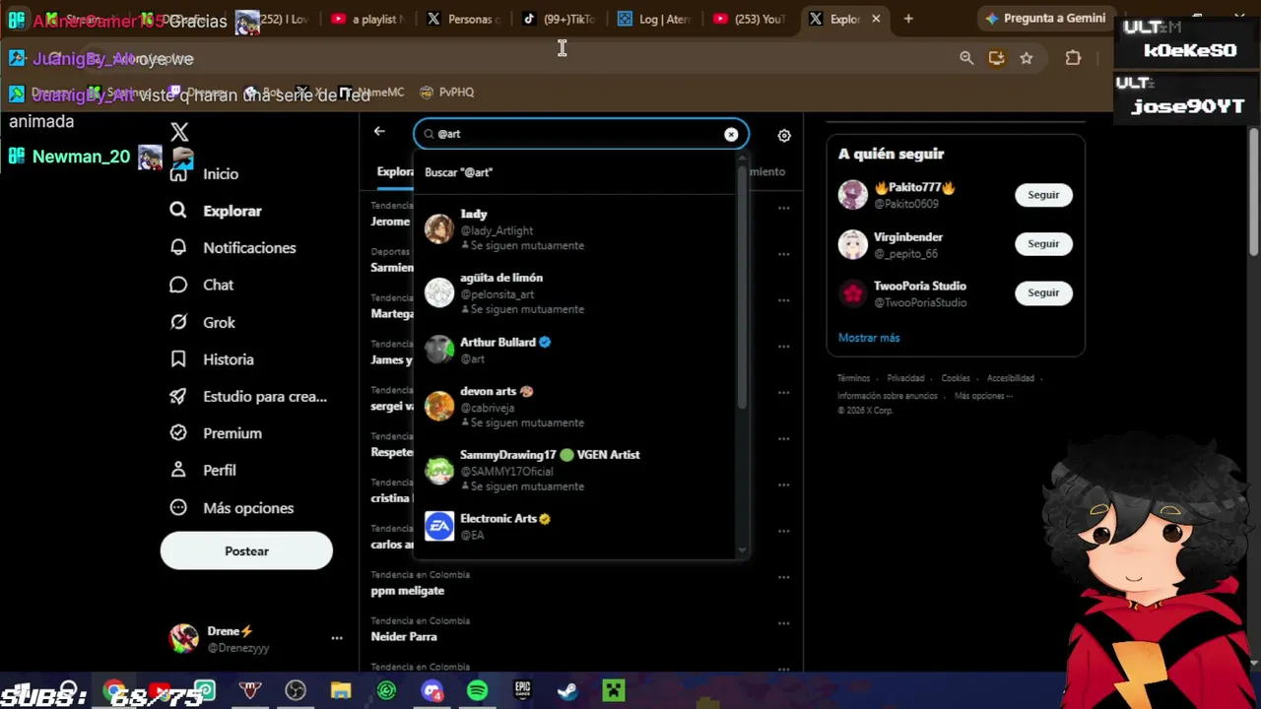
Task: Select devon arts @cabriveja suggestion
Action: pos(576,406)
